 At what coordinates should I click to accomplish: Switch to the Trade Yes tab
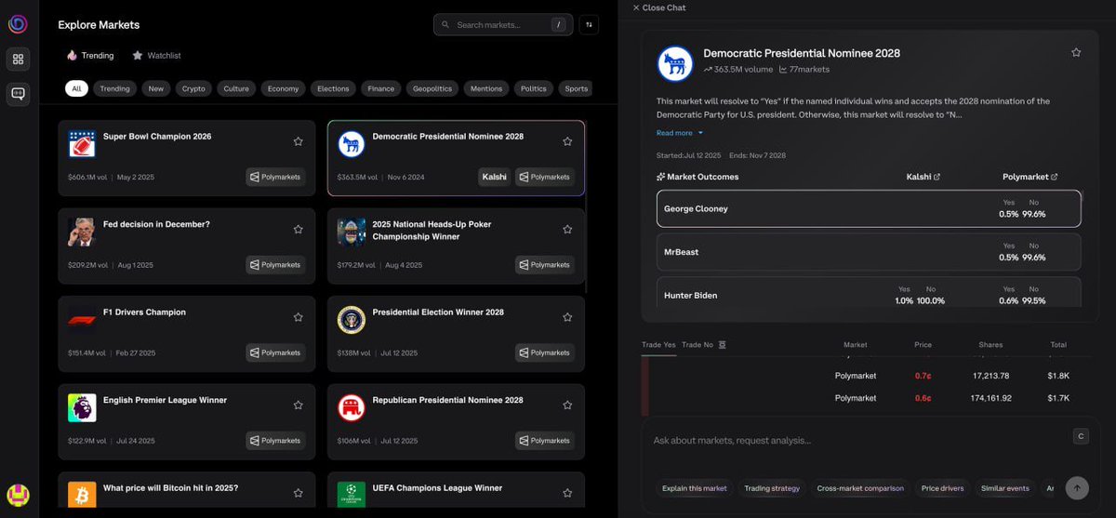click(658, 345)
